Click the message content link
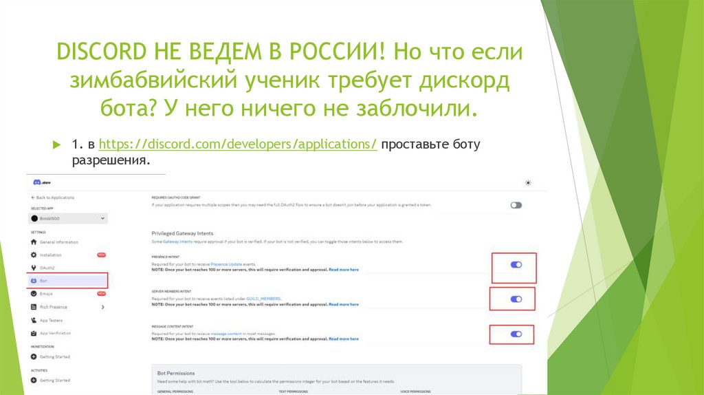This screenshot has width=704, height=395. coord(225,334)
